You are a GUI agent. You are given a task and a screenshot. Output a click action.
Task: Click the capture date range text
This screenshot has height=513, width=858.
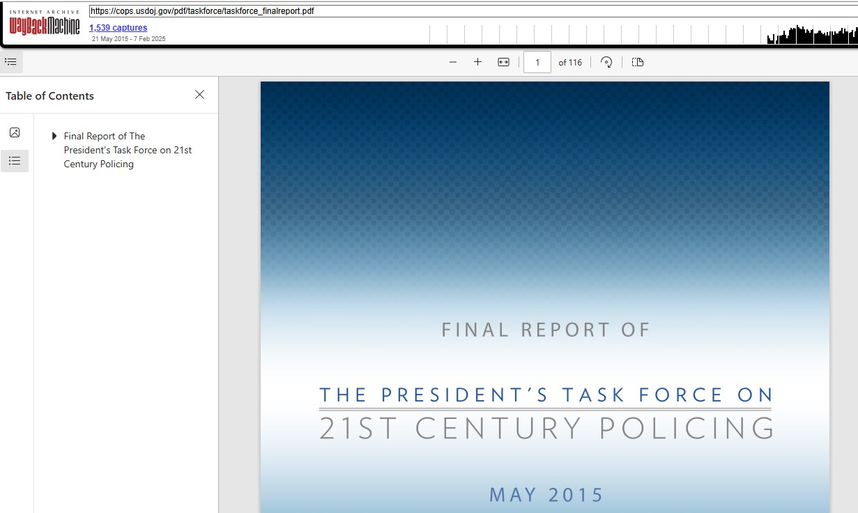pyautogui.click(x=128, y=39)
